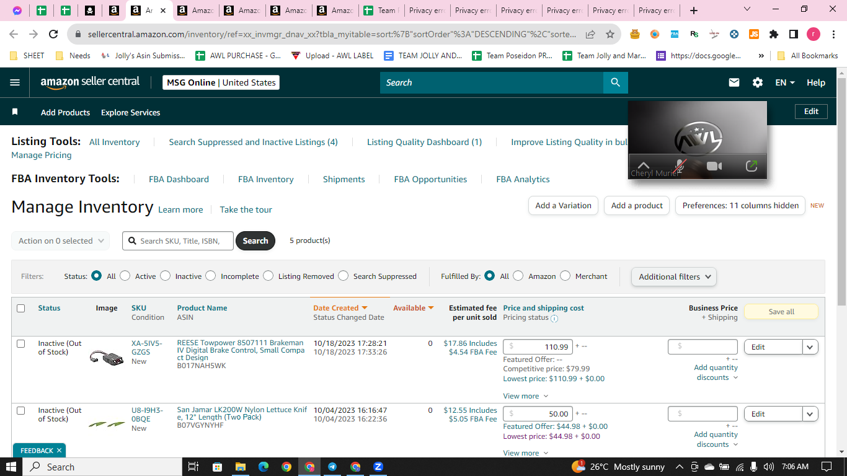Open Preferences: 11 columns hidden
The height and width of the screenshot is (476, 847).
[740, 206]
